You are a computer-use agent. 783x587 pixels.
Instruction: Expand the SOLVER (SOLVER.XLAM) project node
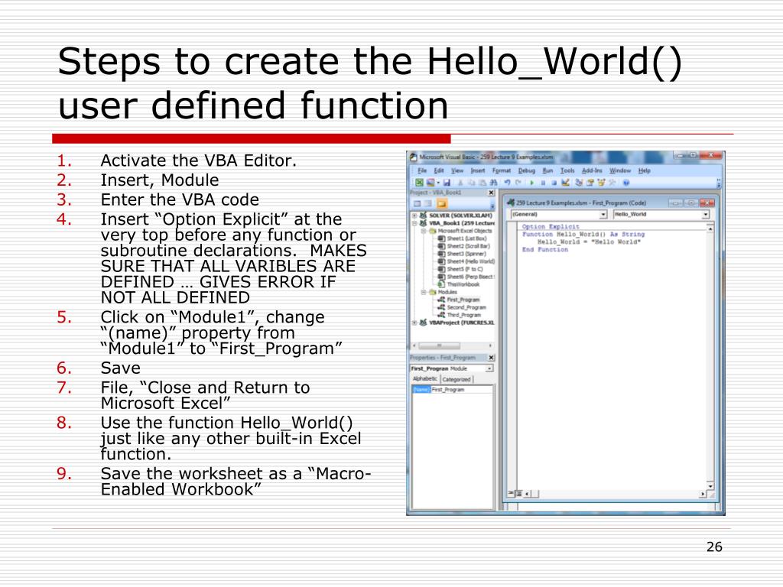(x=414, y=216)
